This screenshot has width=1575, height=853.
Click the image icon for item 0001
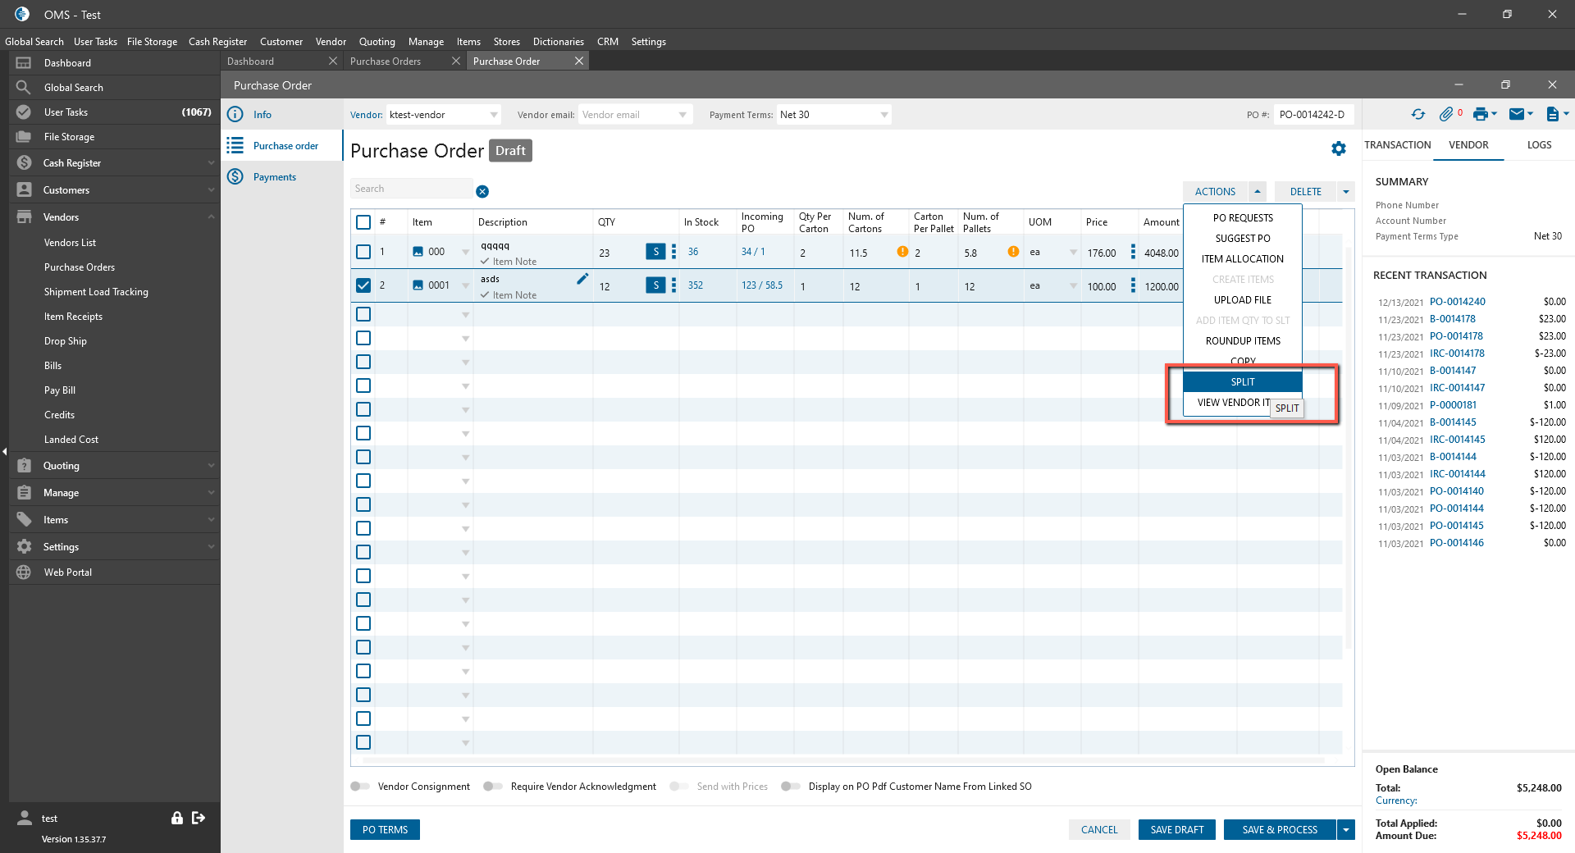click(418, 285)
